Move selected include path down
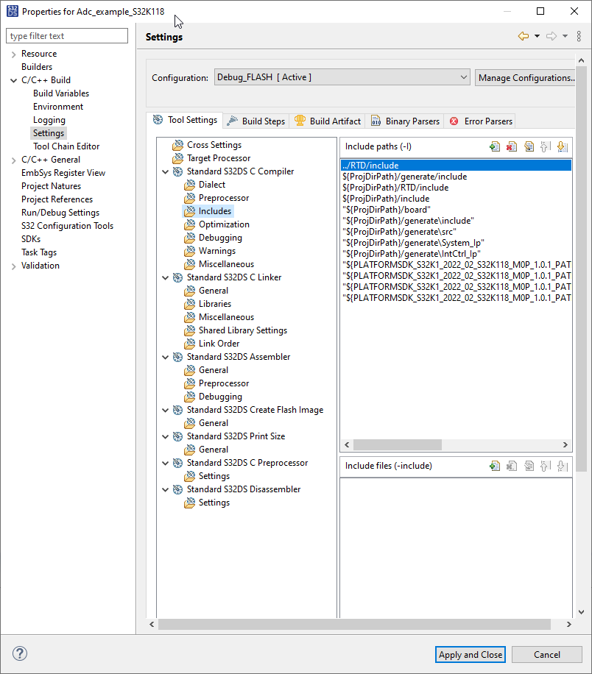Viewport: 592px width, 674px height. click(563, 147)
